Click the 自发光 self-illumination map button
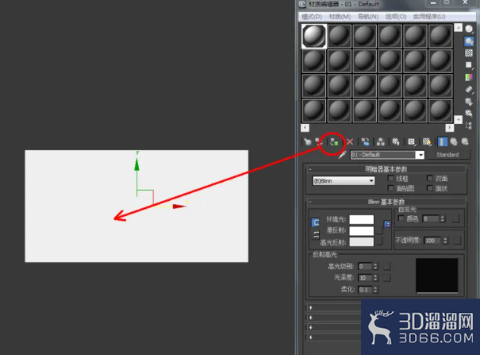This screenshot has height=355, width=480. (456, 218)
